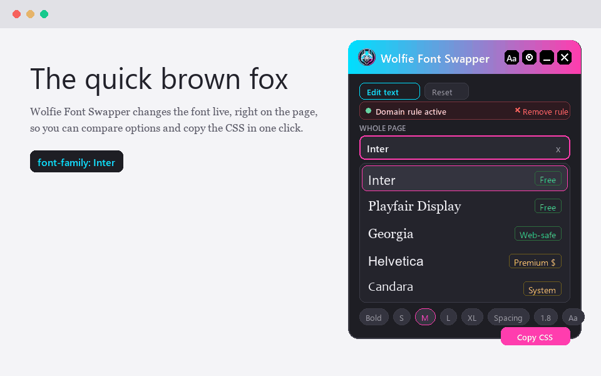The width and height of the screenshot is (601, 376).
Task: Click the yellow window minimize dot
Action: (30, 14)
